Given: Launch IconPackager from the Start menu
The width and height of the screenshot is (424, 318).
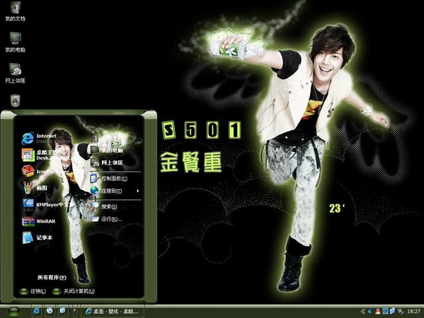Looking at the screenshot, I should pos(46,172).
